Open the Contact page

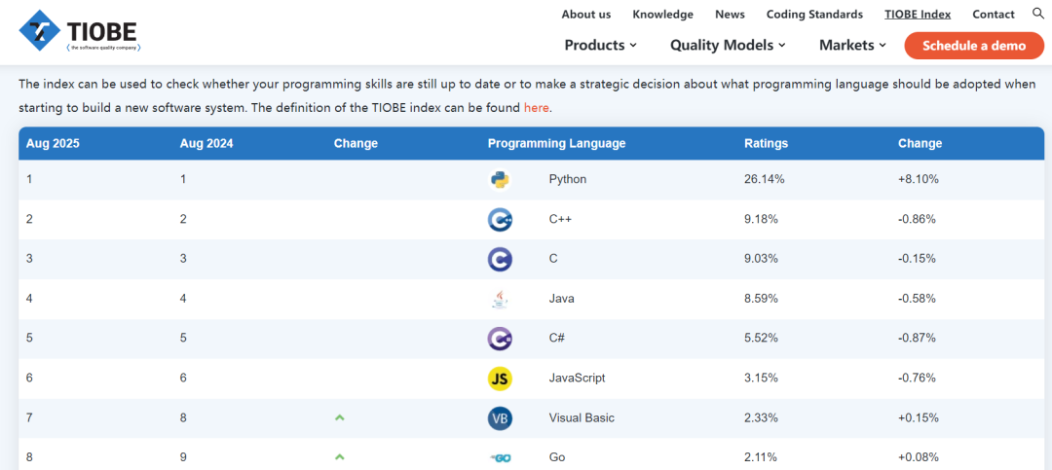tap(994, 14)
